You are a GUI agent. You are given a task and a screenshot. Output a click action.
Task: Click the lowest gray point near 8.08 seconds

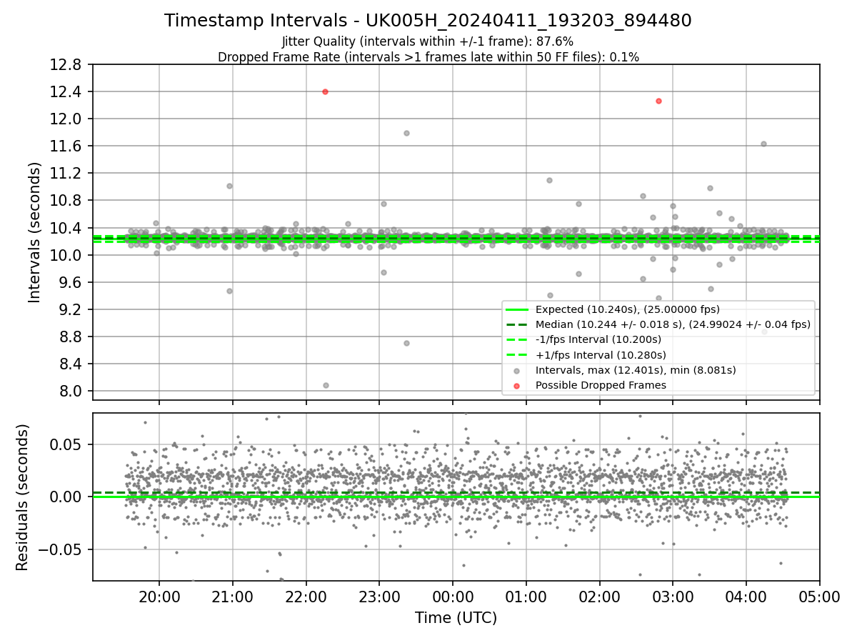pos(326,385)
